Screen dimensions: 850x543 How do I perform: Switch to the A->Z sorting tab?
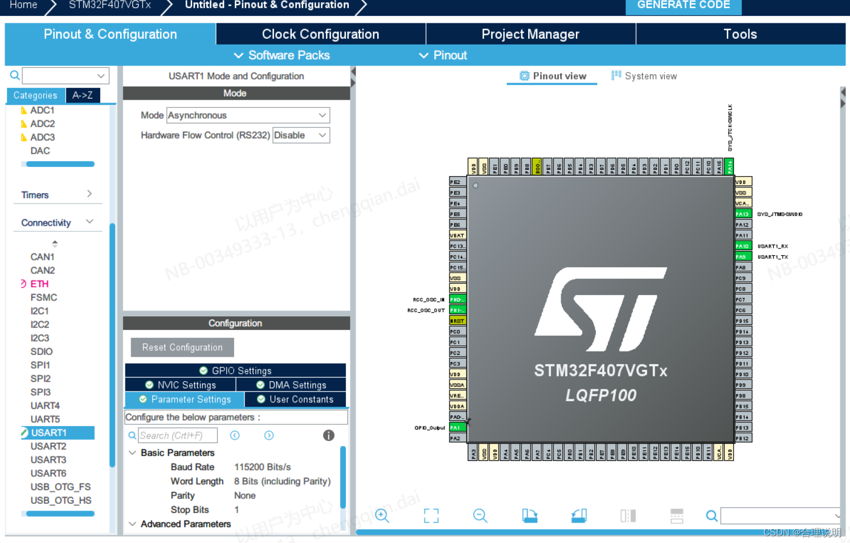tap(83, 95)
